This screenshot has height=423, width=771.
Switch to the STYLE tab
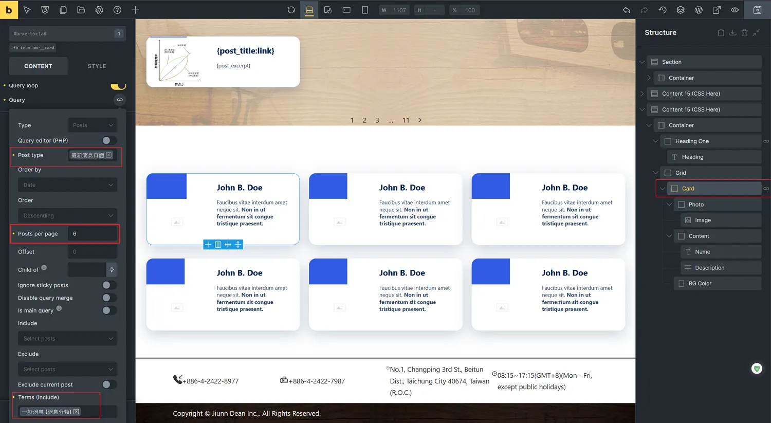click(97, 66)
